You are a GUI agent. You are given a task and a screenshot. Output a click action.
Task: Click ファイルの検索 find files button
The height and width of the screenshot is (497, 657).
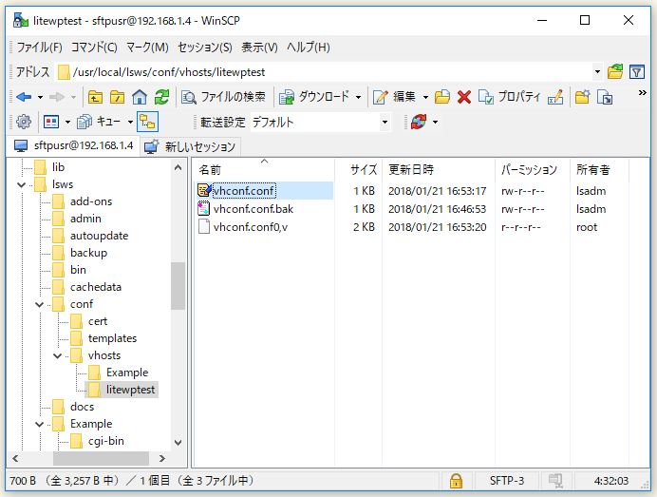point(223,97)
